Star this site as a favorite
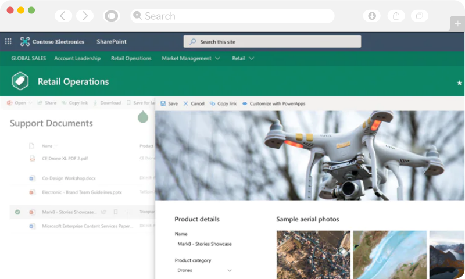 (459, 83)
